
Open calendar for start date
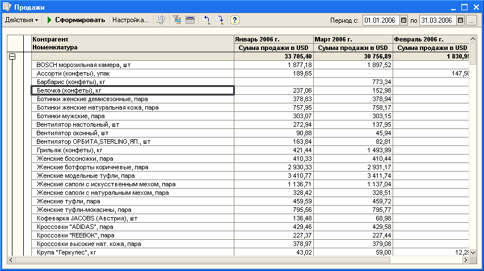tap(403, 20)
